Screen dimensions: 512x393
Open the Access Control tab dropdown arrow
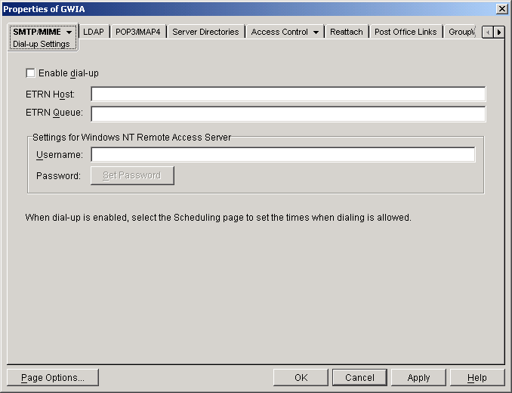[x=316, y=32]
